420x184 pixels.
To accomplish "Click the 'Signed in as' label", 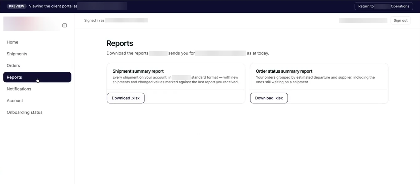I will click(94, 20).
